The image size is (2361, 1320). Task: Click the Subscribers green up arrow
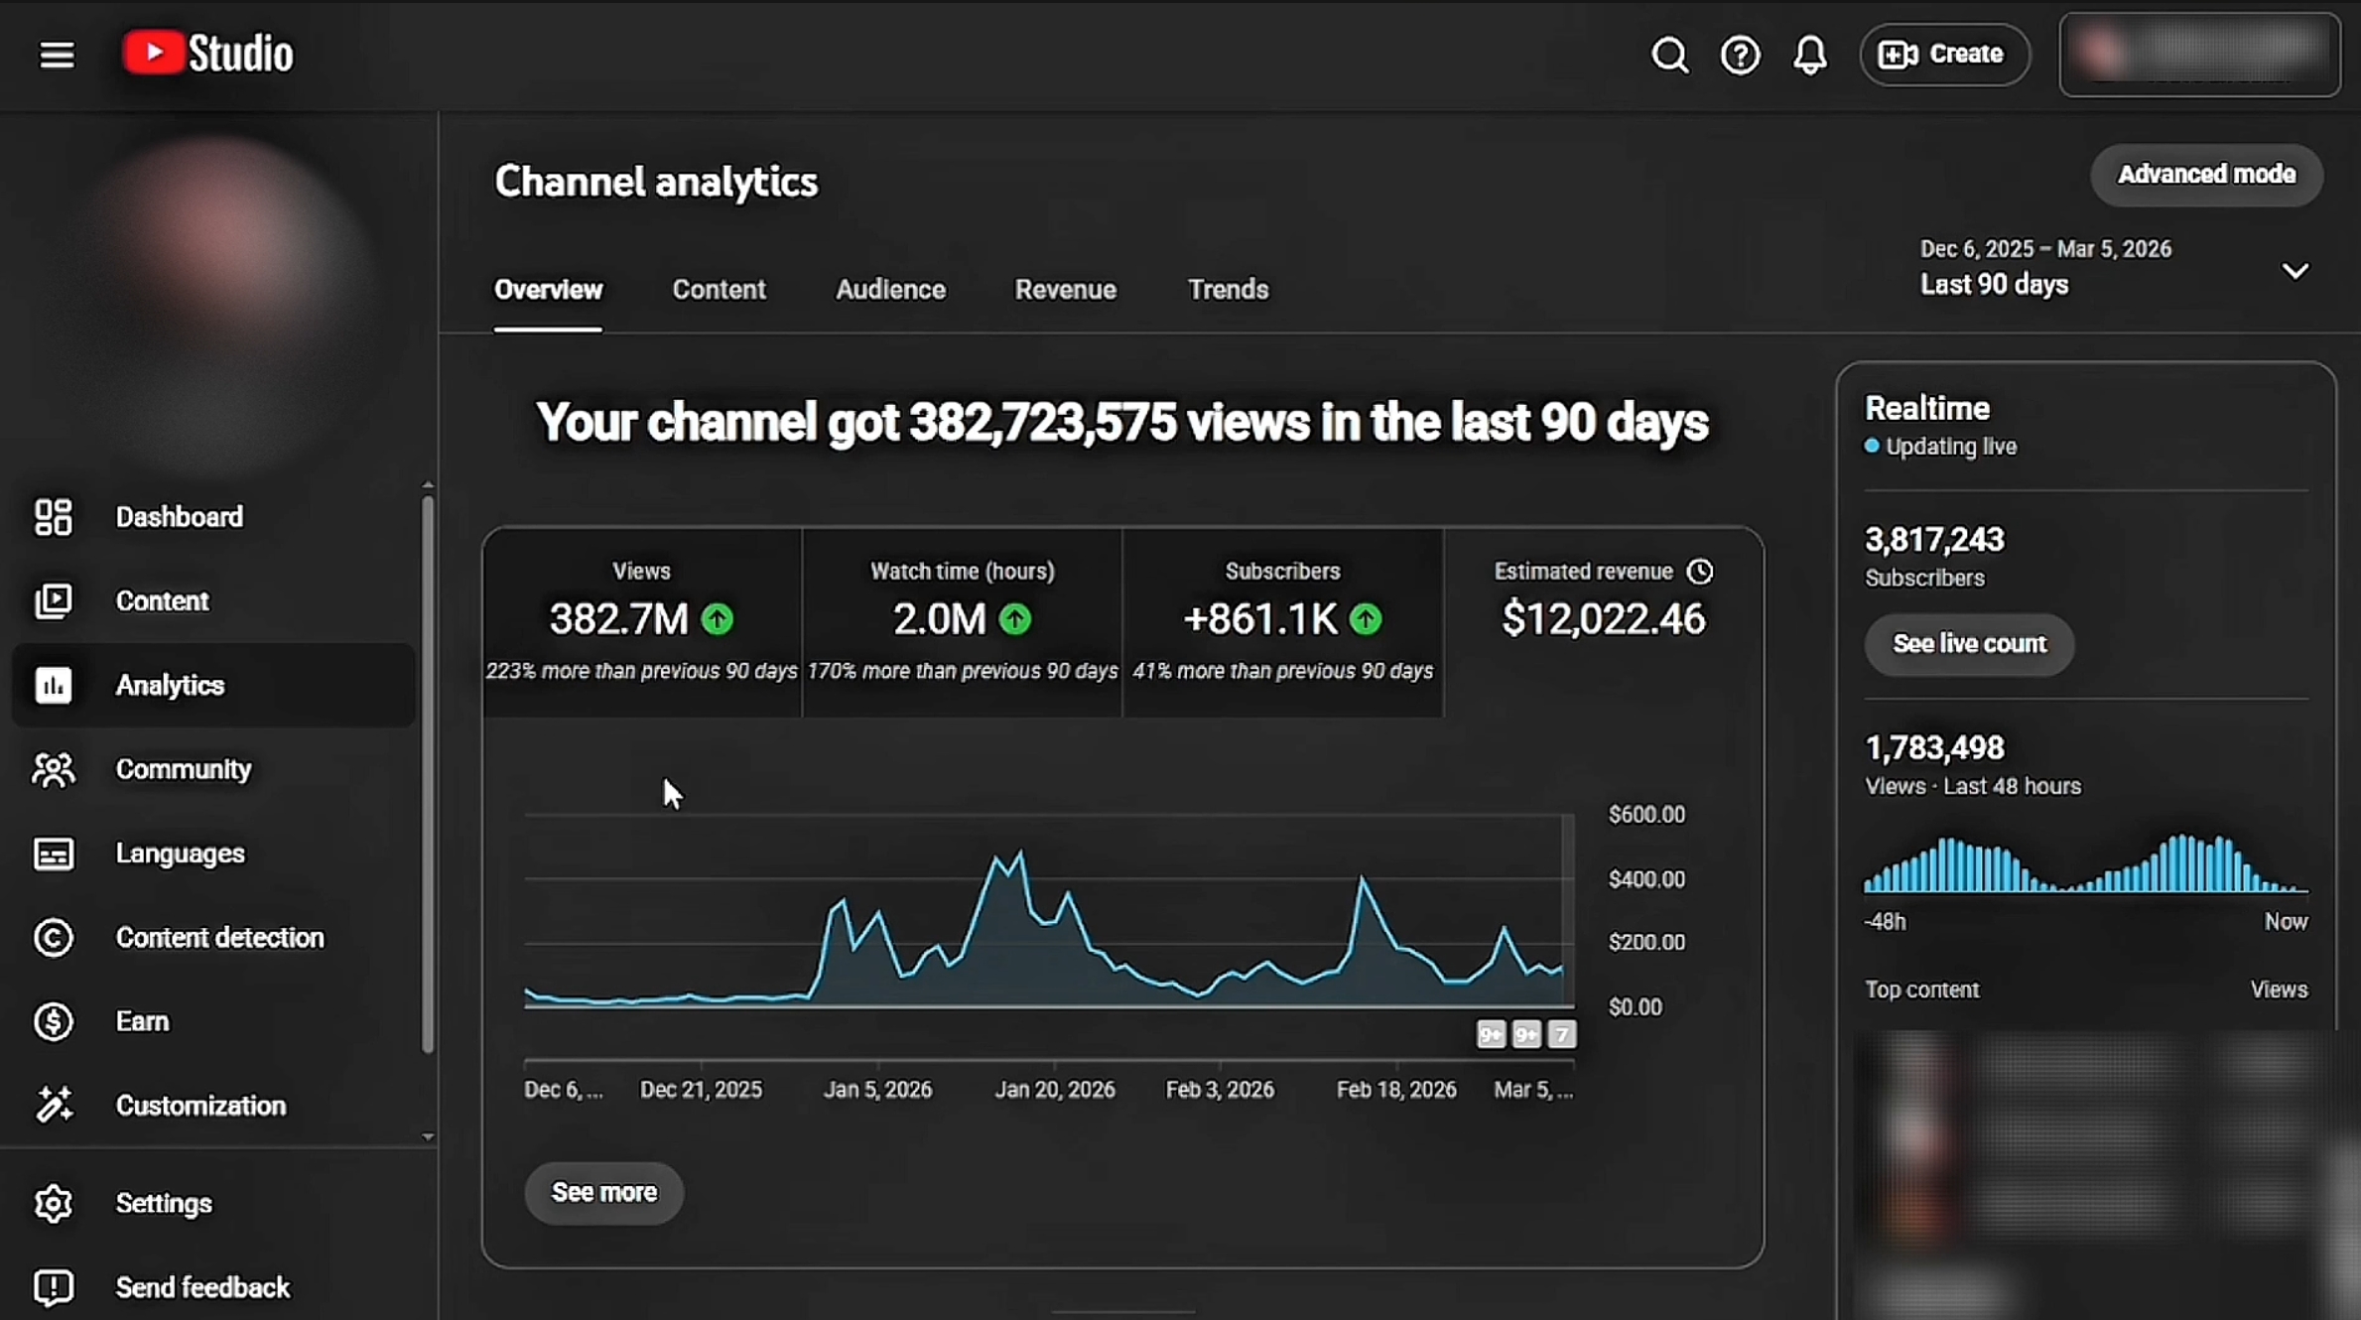[x=1366, y=619]
